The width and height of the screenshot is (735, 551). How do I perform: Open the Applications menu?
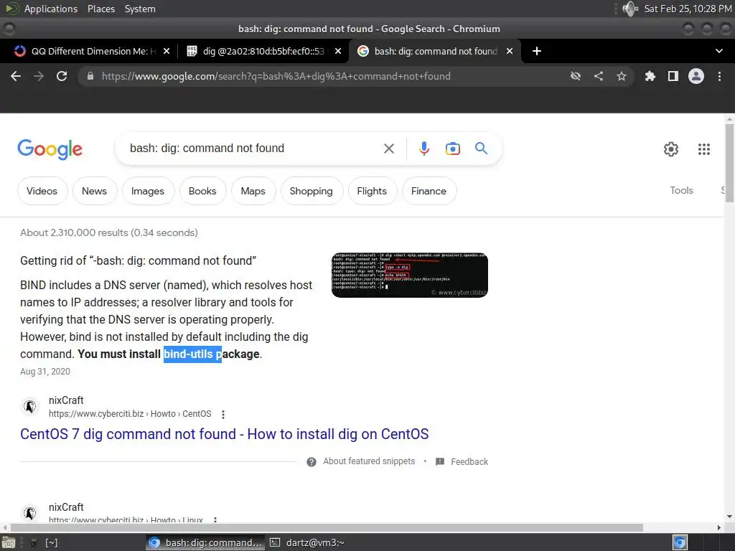[51, 9]
